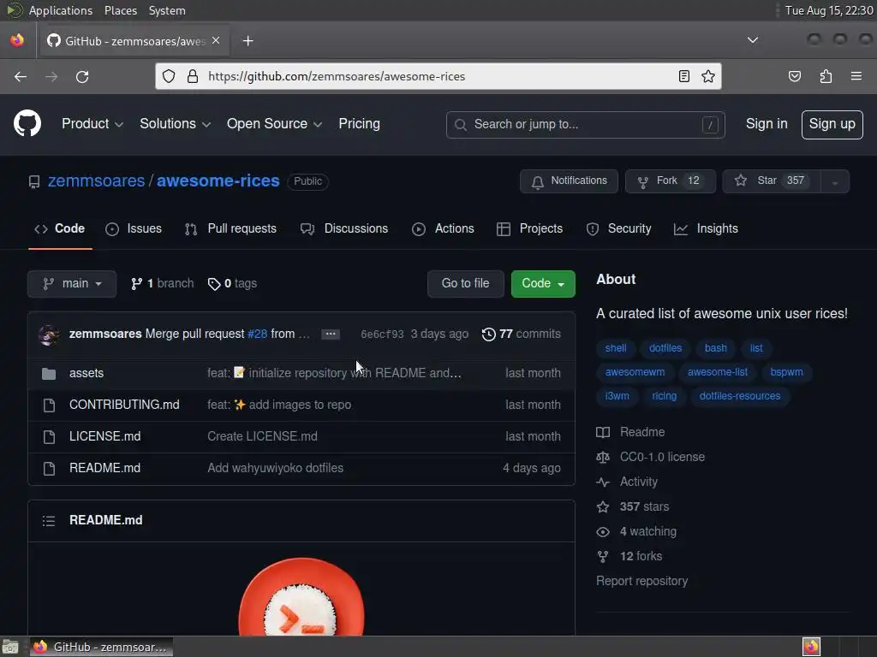
Task: Open the Applications system menu
Action: click(x=61, y=10)
